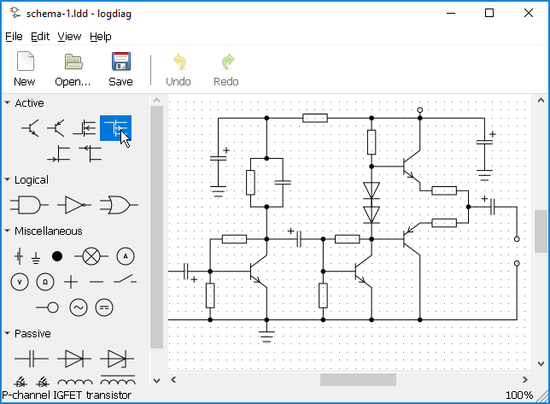Pick the lamp symbol in Miscellaneous
Screen dimensions: 550x404
[x=88, y=255]
